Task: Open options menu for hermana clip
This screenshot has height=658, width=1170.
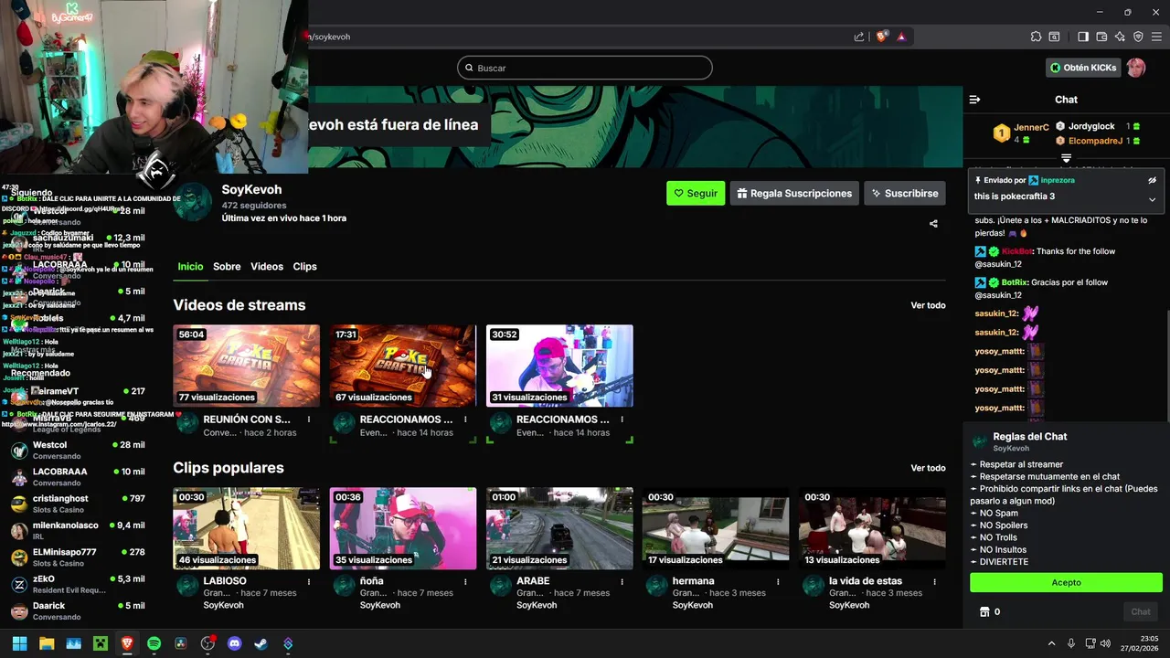Action: pos(778,581)
